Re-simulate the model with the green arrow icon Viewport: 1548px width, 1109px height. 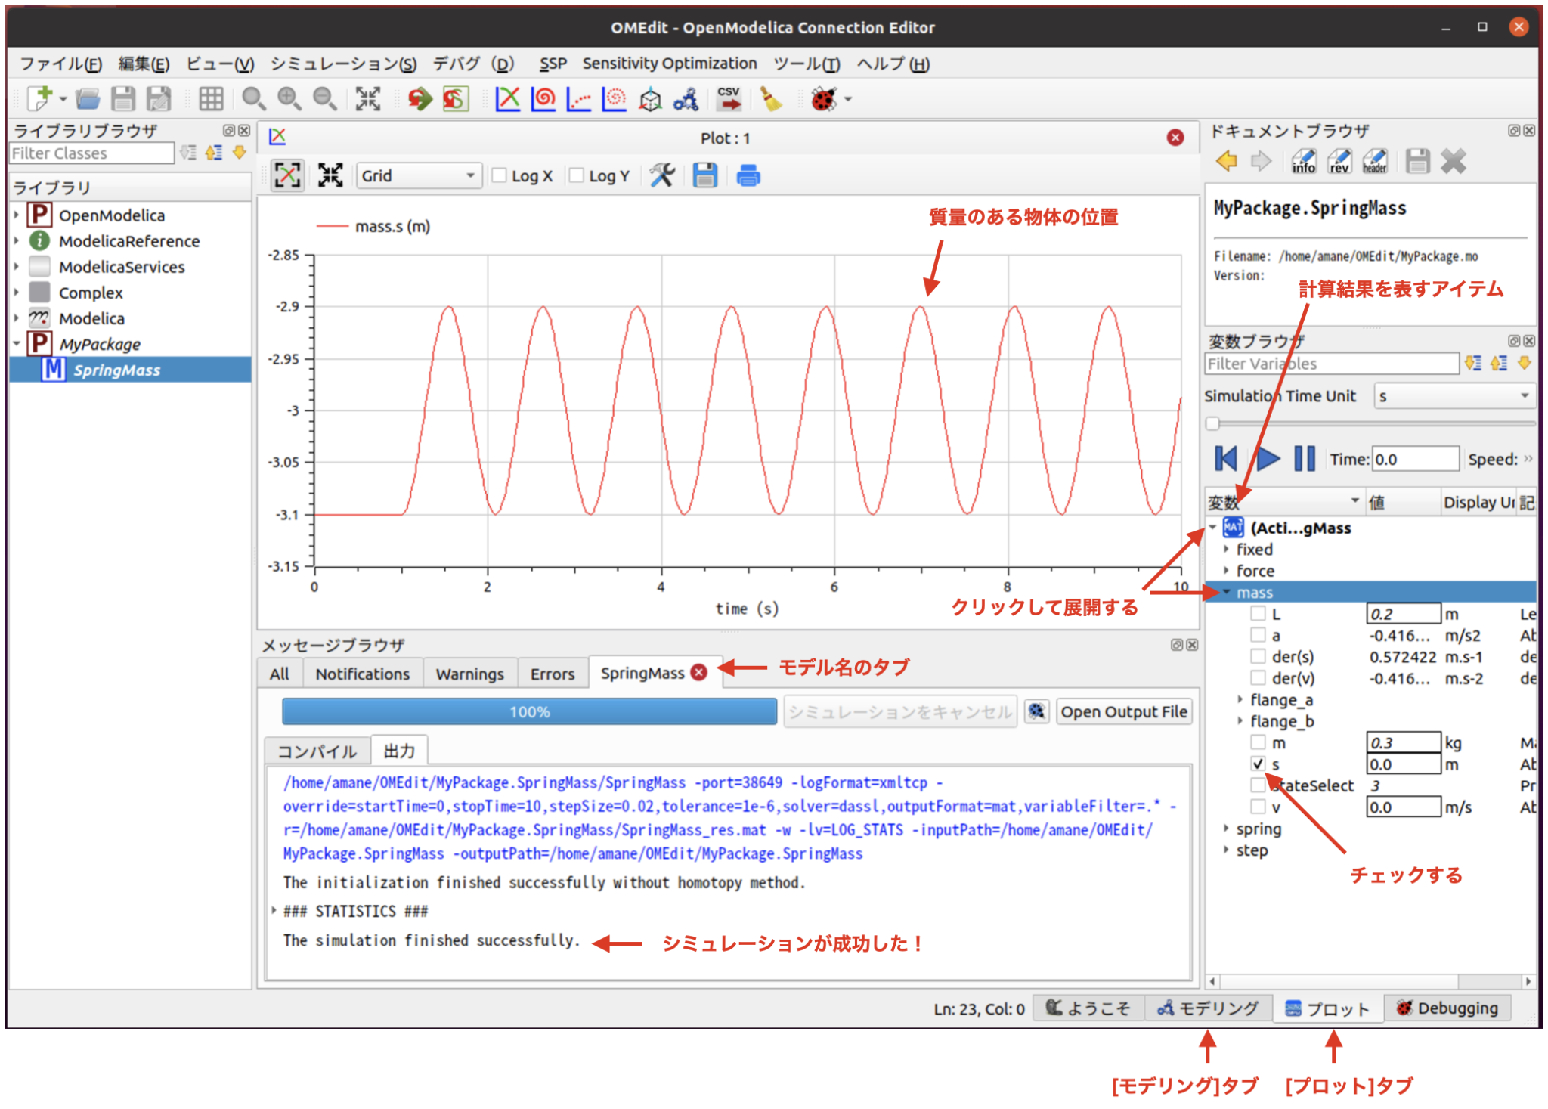(421, 99)
